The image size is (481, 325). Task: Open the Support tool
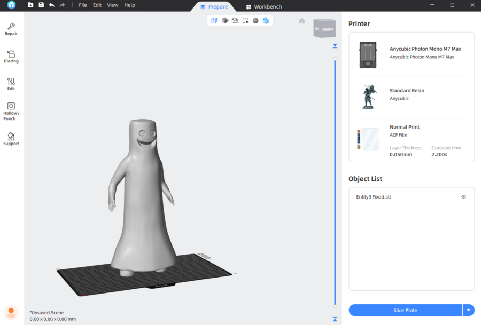[x=11, y=139]
